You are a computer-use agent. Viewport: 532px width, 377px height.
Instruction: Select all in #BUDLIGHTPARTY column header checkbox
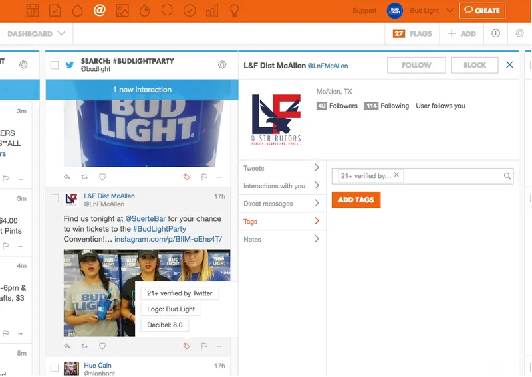point(55,65)
